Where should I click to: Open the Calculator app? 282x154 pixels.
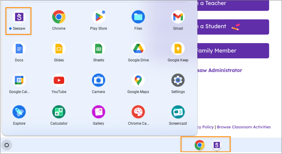(x=59, y=112)
